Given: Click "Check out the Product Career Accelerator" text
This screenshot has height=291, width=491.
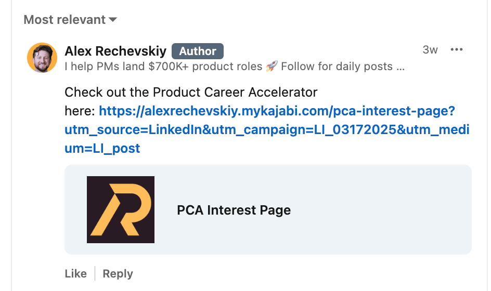Looking at the screenshot, I should pyautogui.click(x=191, y=92).
